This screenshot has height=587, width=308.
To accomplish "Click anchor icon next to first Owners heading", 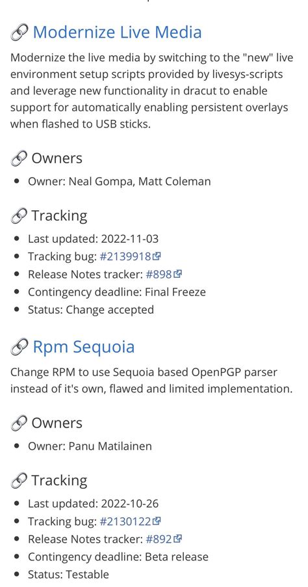I will tap(19, 158).
